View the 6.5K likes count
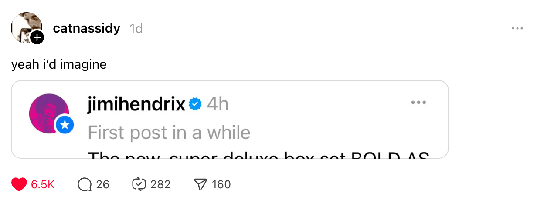 coord(43,185)
